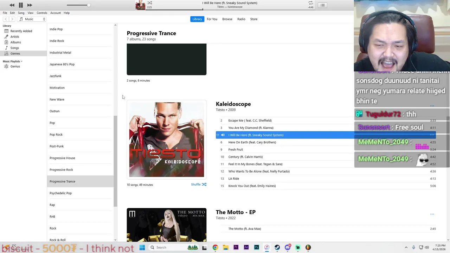450x253 pixels.
Task: Open the View menu
Action: pyautogui.click(x=31, y=13)
